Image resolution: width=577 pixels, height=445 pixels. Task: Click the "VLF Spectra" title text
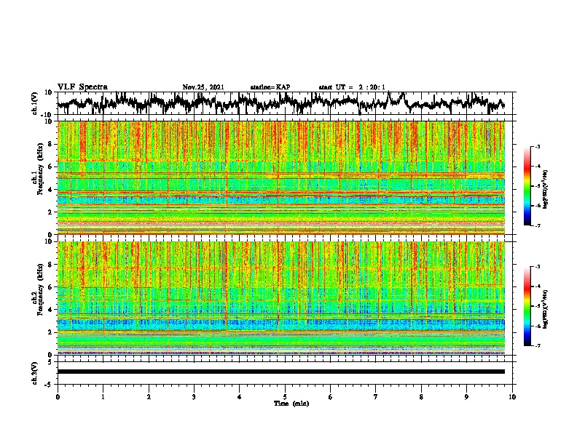point(82,87)
